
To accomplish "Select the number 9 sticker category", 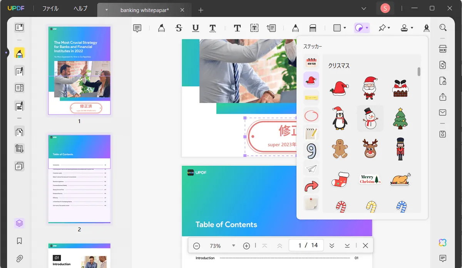I will (x=311, y=151).
